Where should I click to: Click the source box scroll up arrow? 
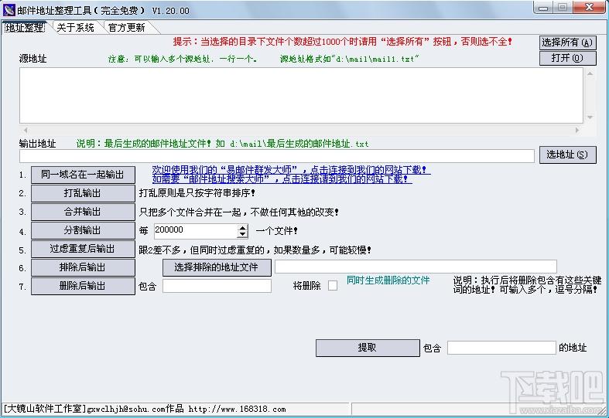(x=590, y=73)
